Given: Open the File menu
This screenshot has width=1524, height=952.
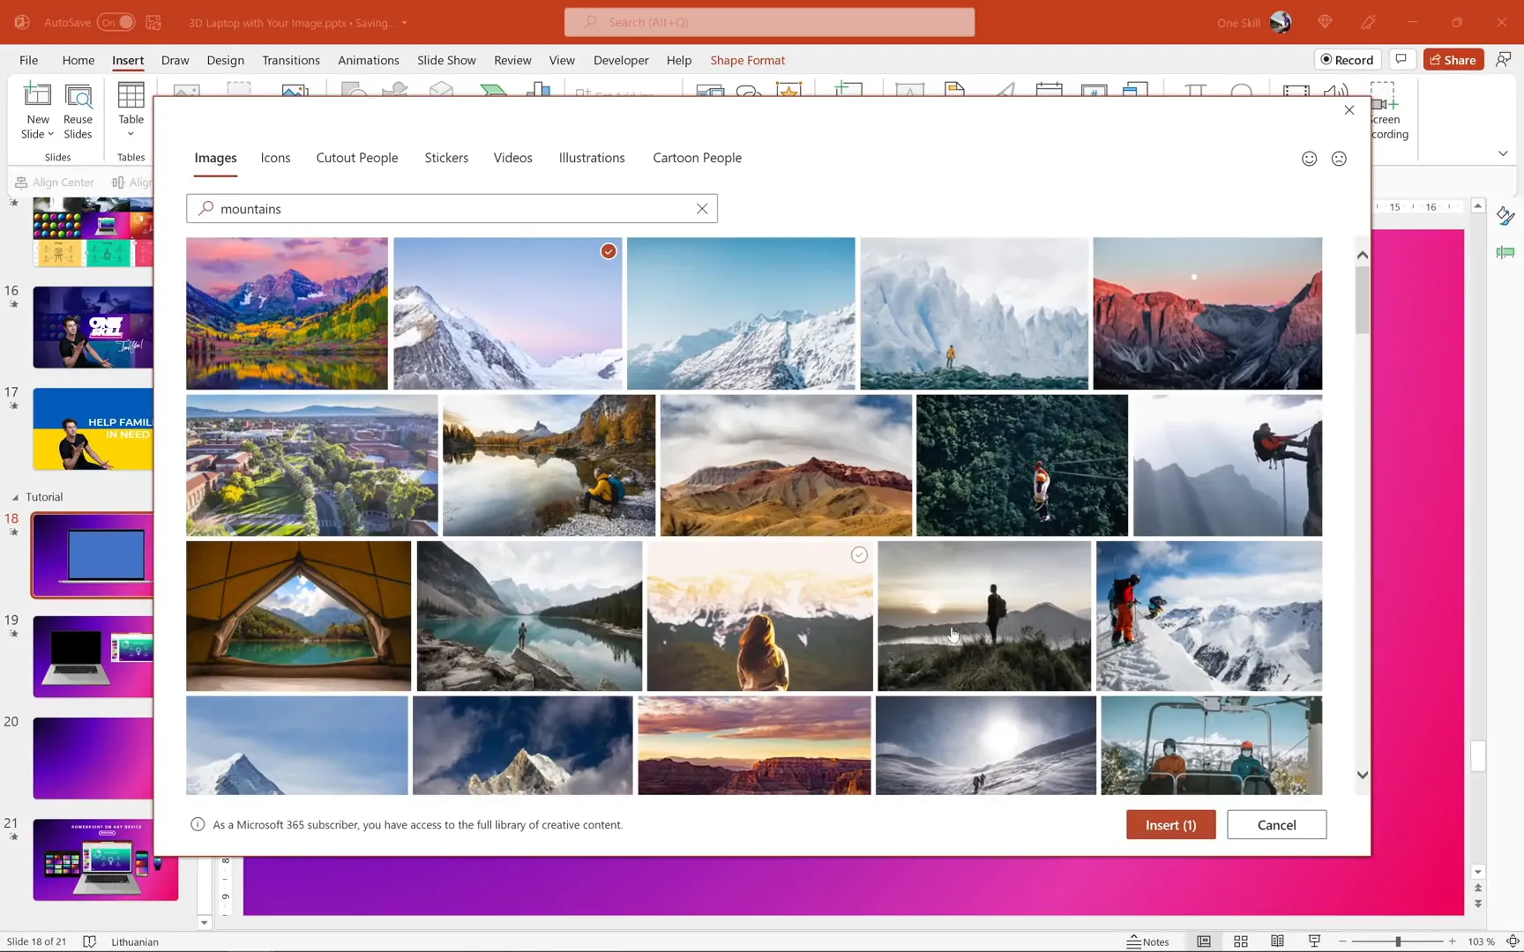Looking at the screenshot, I should 29,60.
